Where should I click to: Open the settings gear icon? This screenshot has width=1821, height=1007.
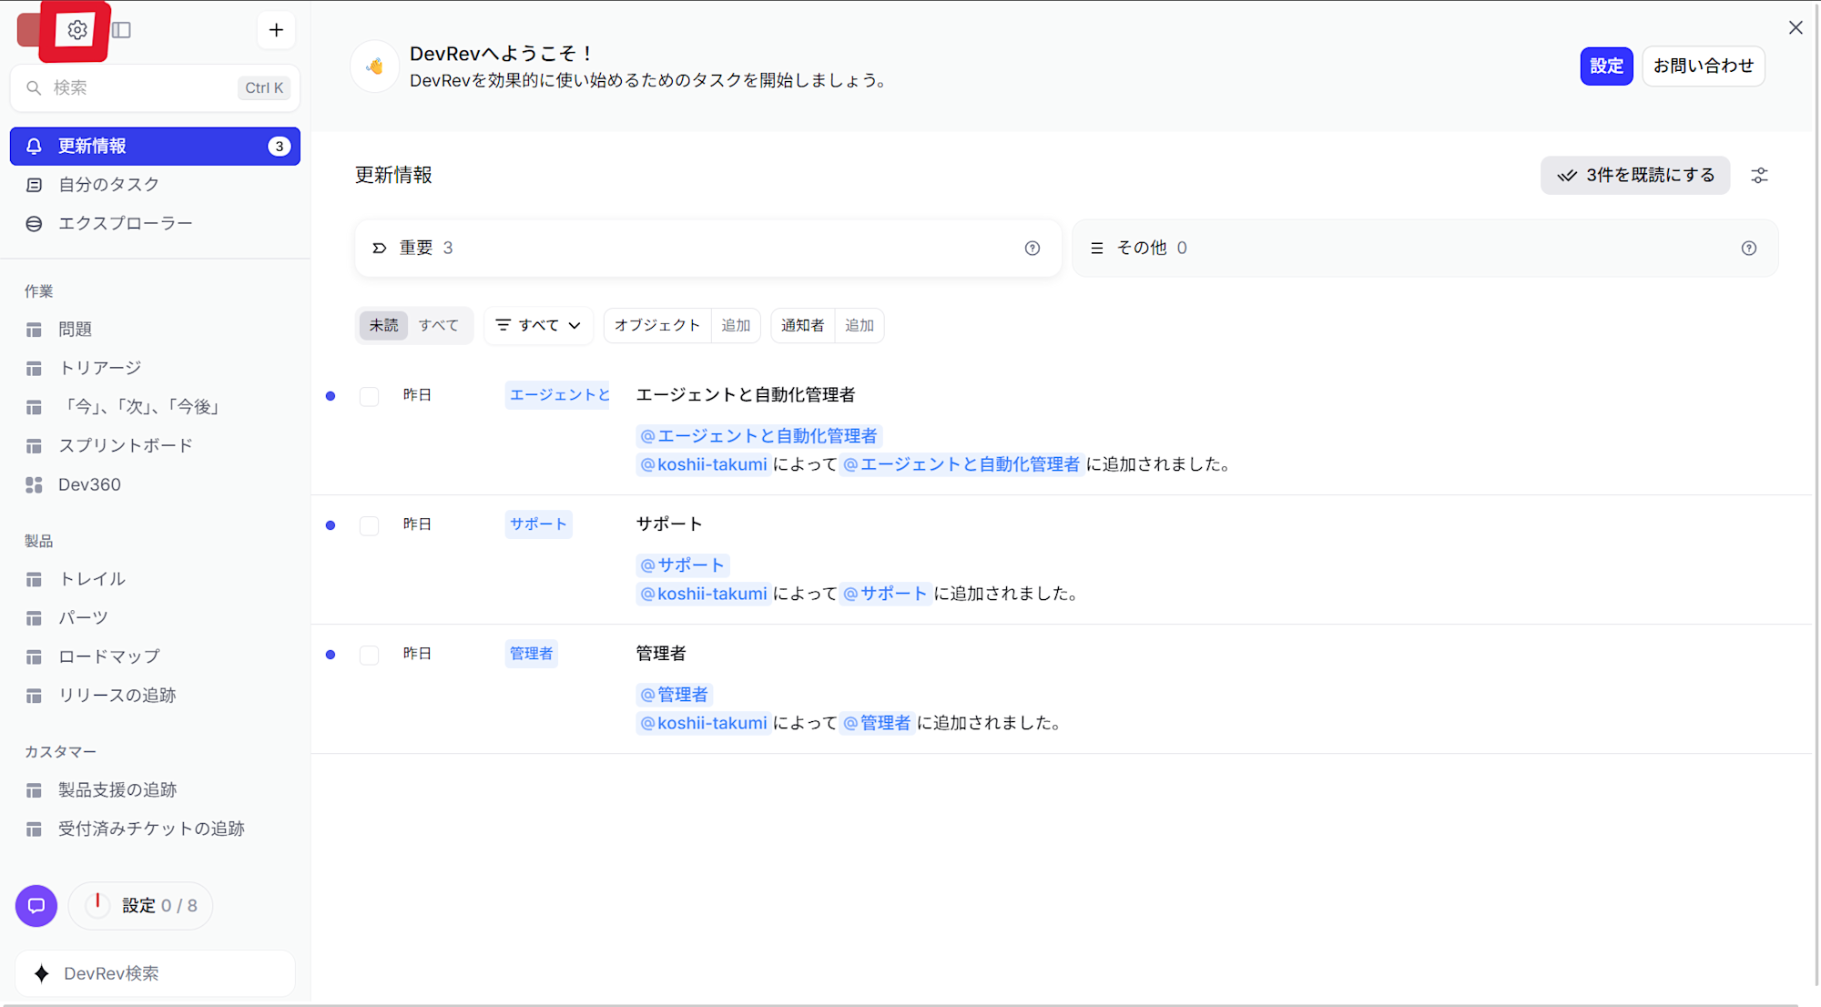[76, 29]
